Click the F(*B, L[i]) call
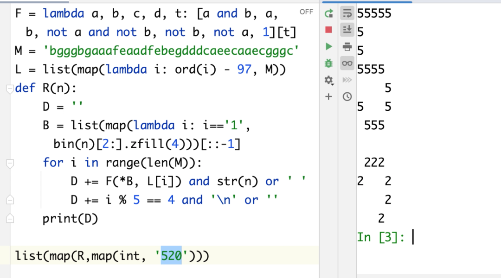501x278 pixels. (143, 181)
